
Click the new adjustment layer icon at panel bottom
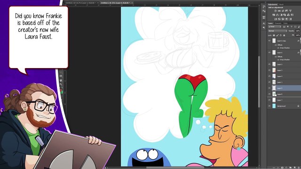pos(286,168)
